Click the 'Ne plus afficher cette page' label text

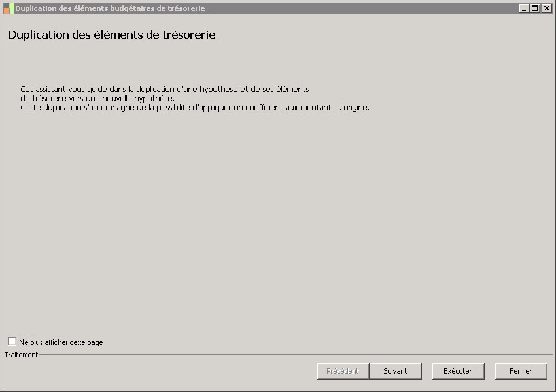(61, 342)
